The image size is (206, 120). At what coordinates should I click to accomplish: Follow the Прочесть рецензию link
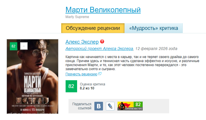pyautogui.click(x=81, y=74)
